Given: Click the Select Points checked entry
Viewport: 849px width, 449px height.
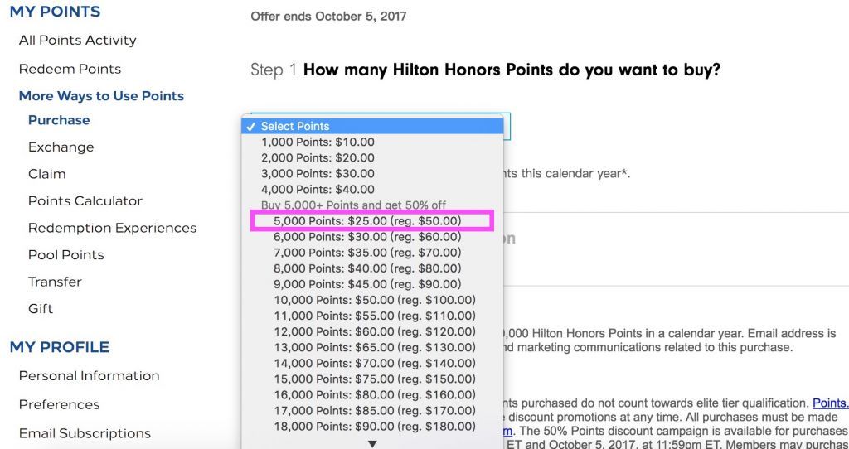Looking at the screenshot, I should (x=372, y=126).
